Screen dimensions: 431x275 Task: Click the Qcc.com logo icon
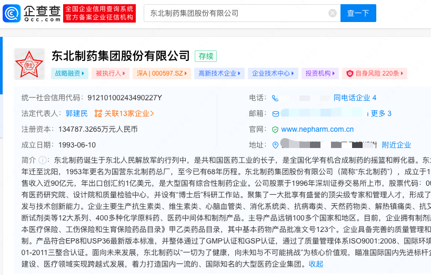[x=12, y=13]
